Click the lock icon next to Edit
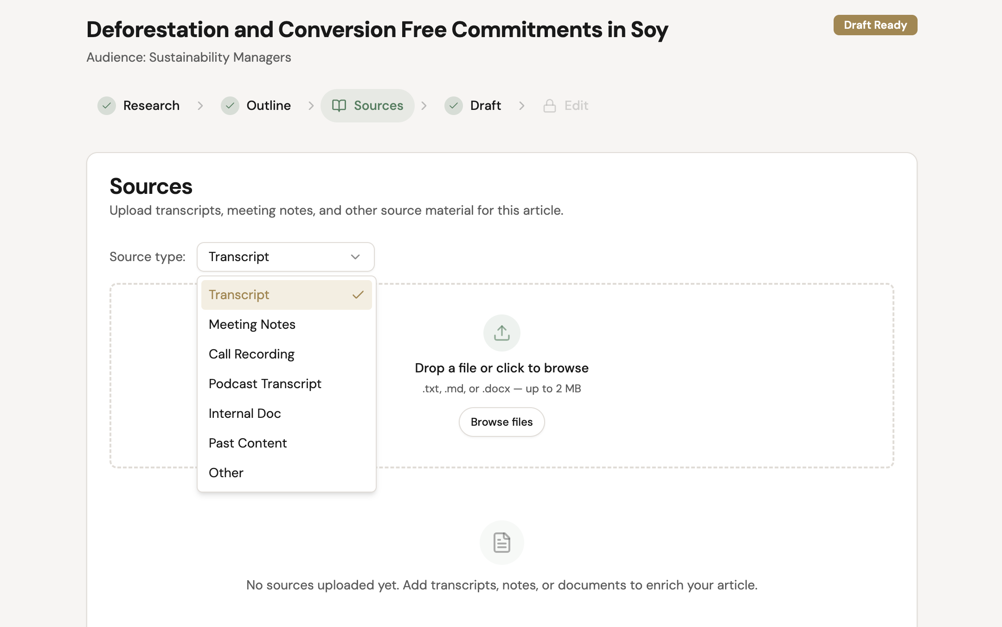 [x=550, y=106]
